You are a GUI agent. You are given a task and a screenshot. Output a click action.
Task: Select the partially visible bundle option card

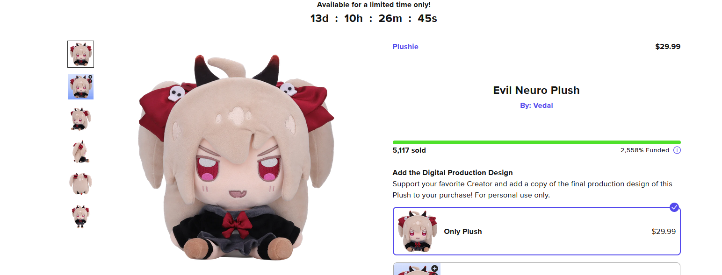[536, 269]
